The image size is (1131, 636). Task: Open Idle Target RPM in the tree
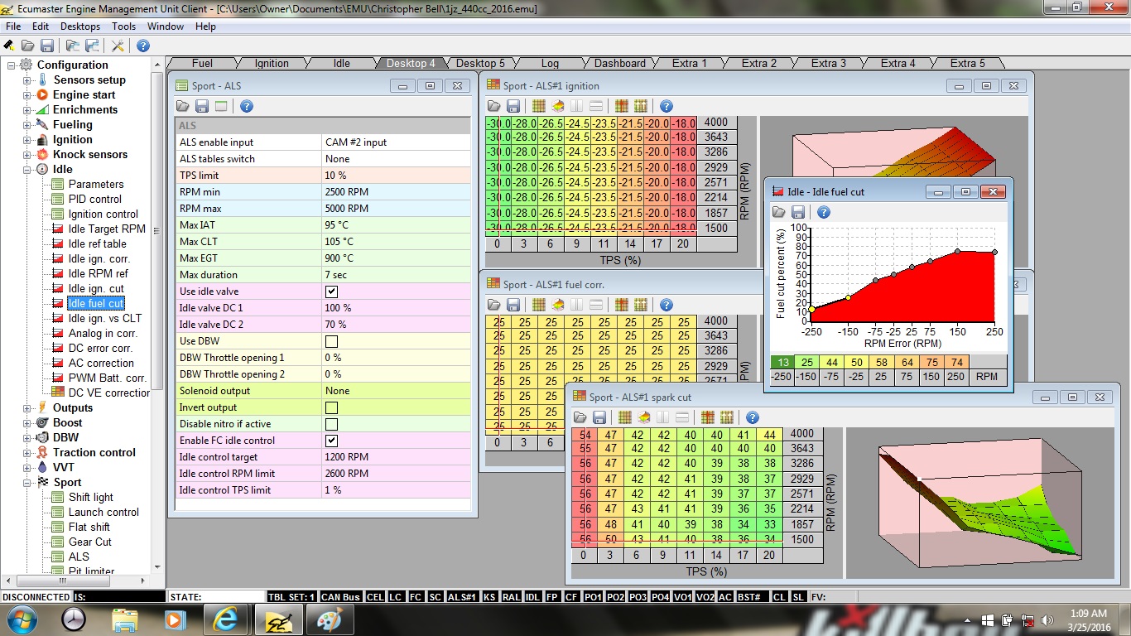(x=106, y=229)
